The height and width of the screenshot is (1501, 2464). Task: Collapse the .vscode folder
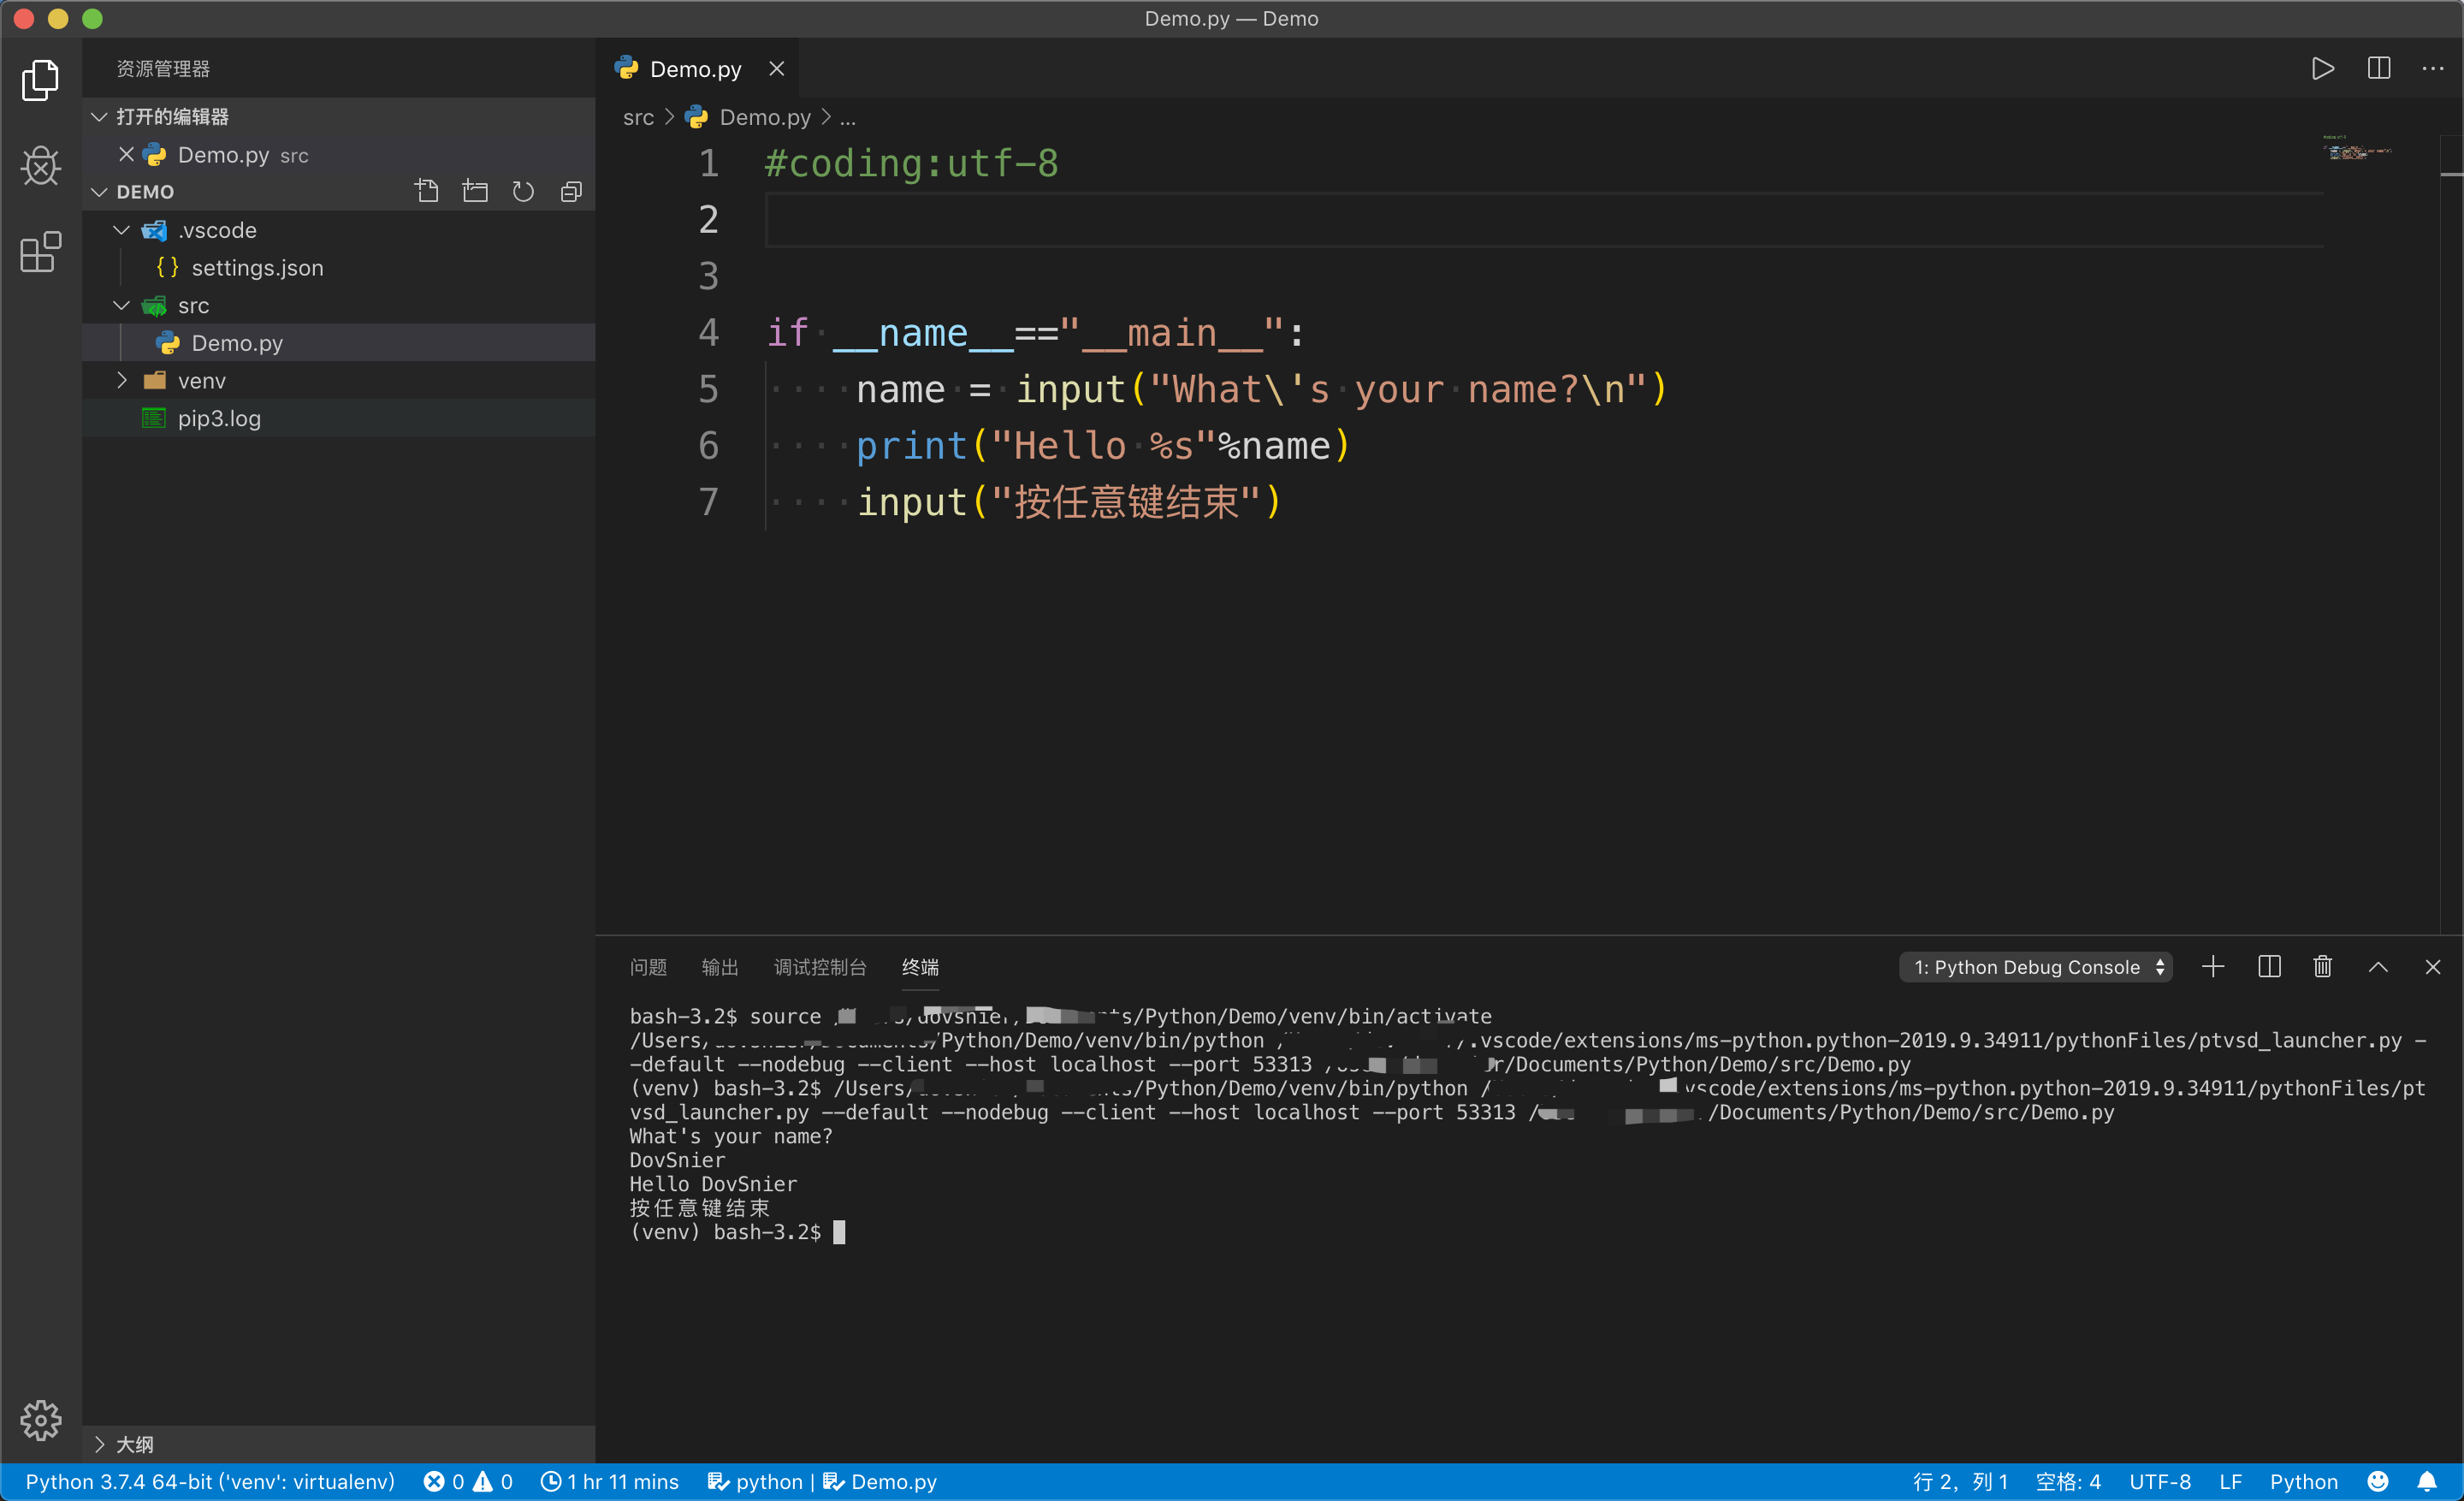122,230
